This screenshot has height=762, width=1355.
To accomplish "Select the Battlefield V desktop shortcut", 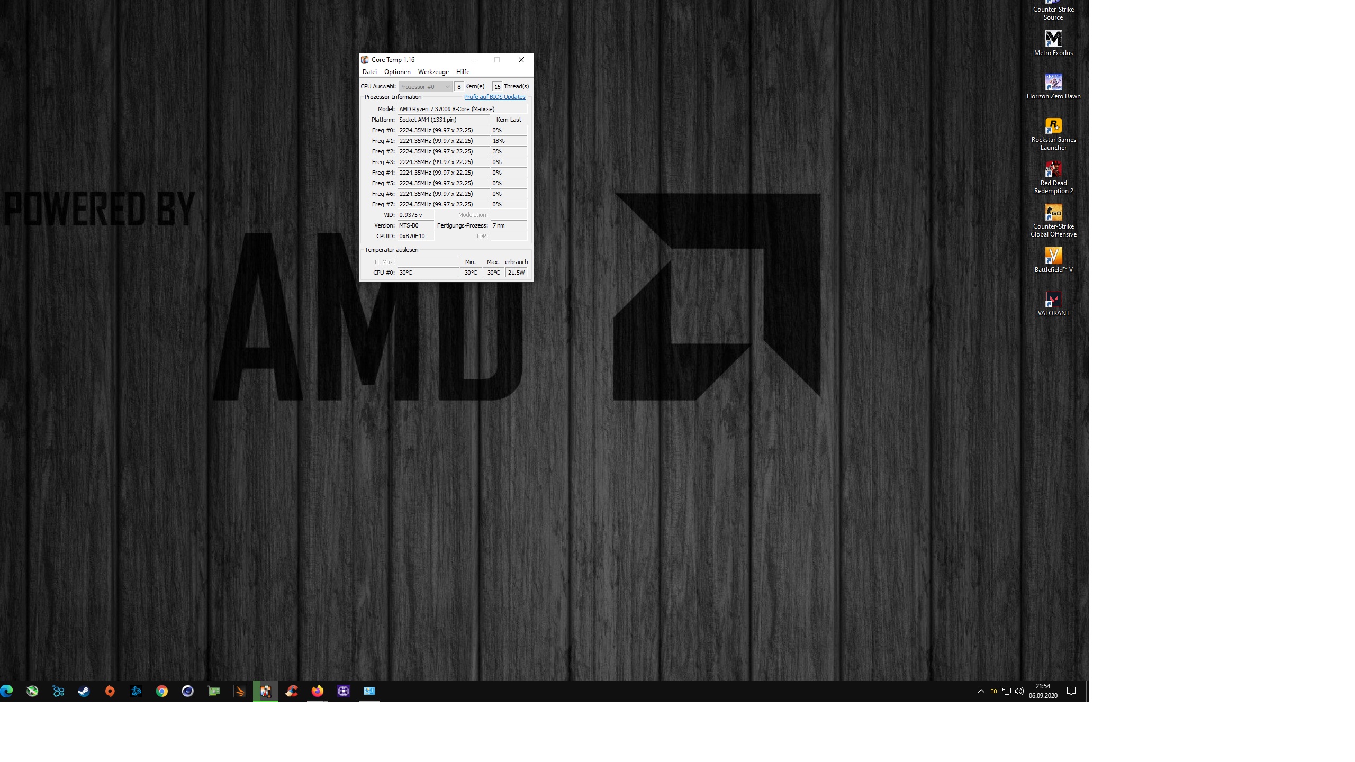I will pos(1053,260).
